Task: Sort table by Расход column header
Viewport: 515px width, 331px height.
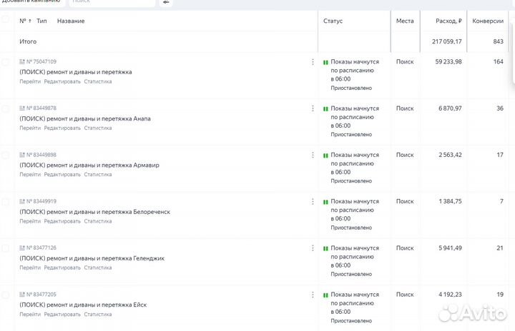Action: [448, 21]
